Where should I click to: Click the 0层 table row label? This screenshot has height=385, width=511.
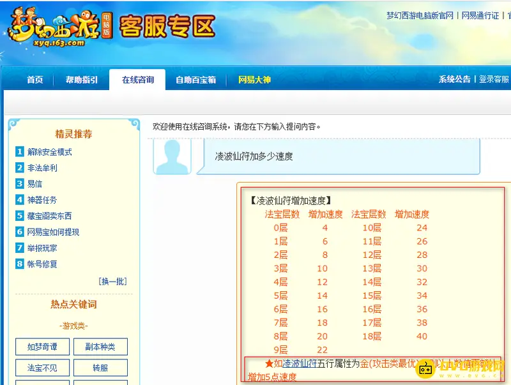[280, 228]
